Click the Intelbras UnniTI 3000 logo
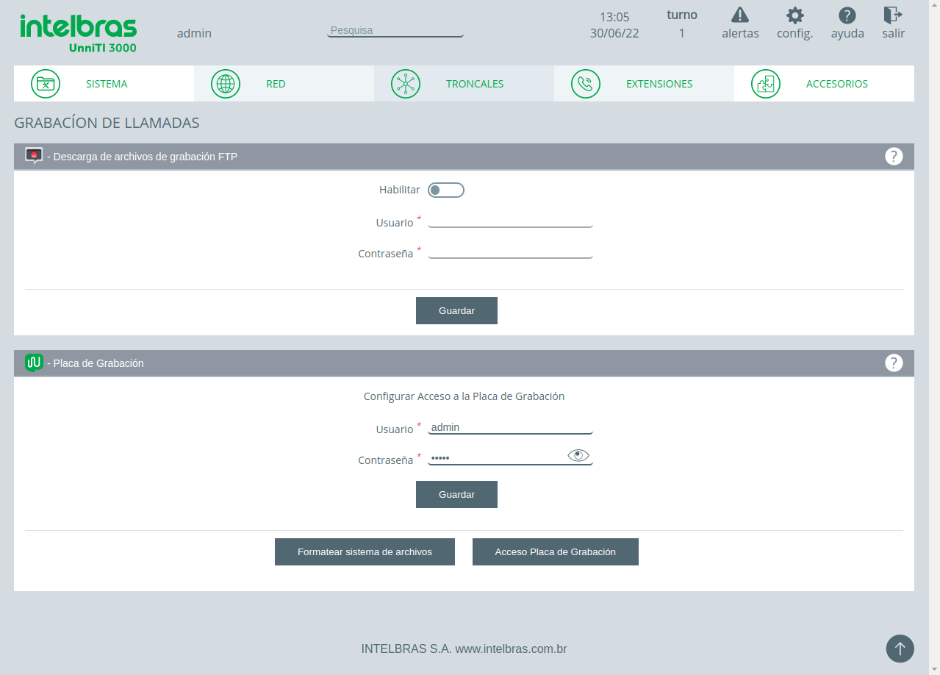The width and height of the screenshot is (940, 675). click(x=79, y=33)
